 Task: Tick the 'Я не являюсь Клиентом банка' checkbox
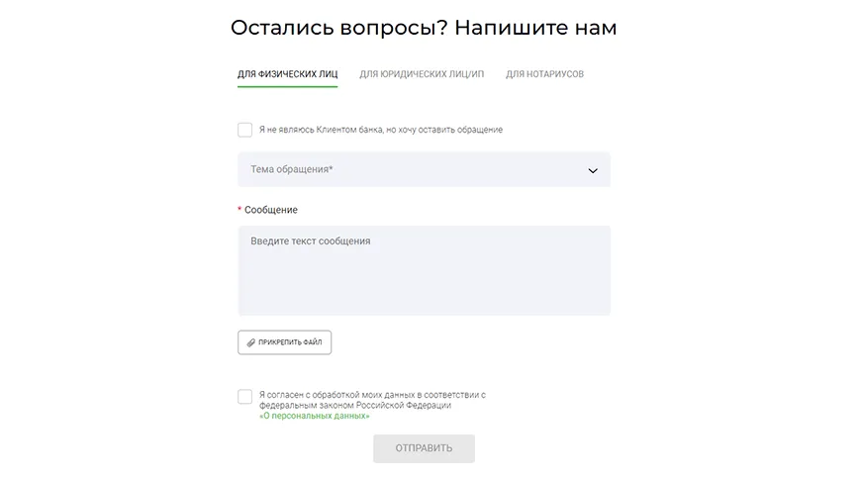pos(245,130)
